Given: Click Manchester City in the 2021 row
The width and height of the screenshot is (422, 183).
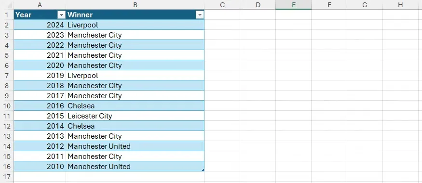Looking at the screenshot, I should 135,55.
